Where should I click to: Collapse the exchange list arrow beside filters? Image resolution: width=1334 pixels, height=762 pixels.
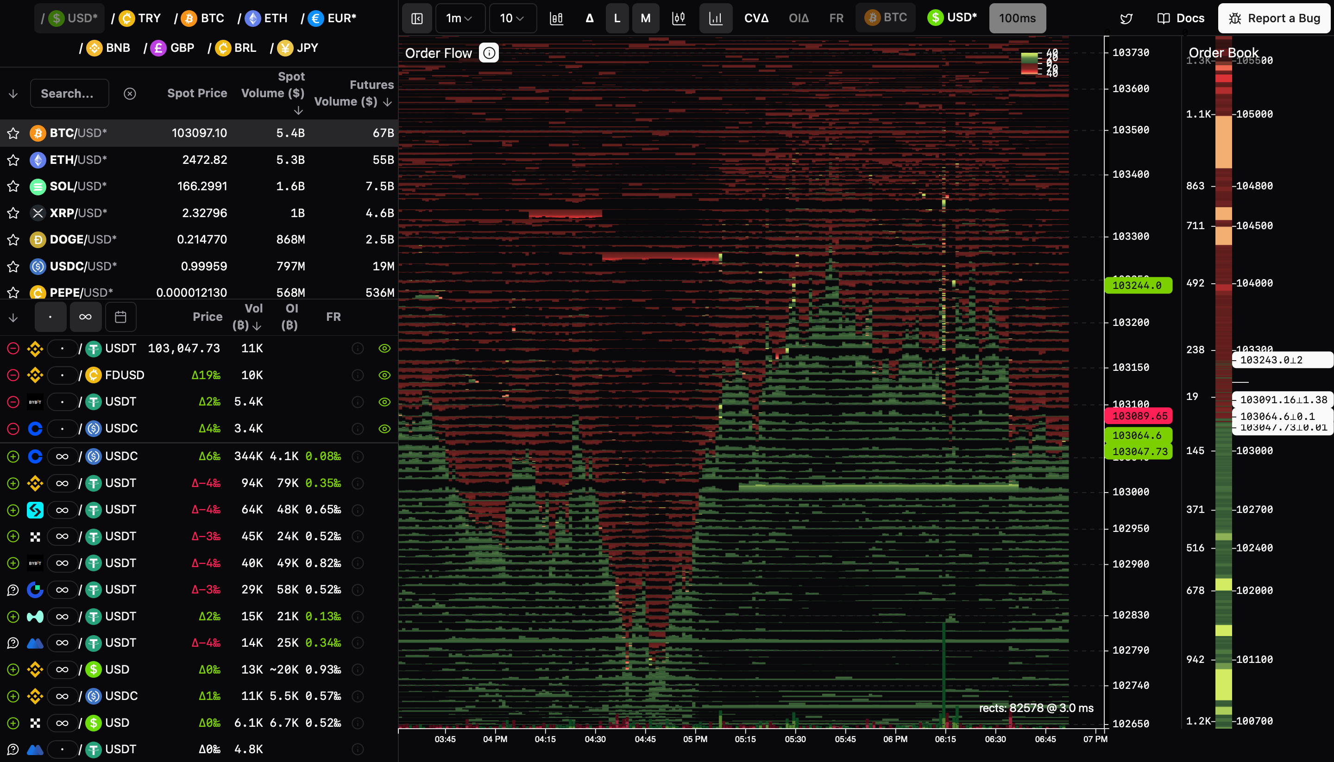(13, 318)
